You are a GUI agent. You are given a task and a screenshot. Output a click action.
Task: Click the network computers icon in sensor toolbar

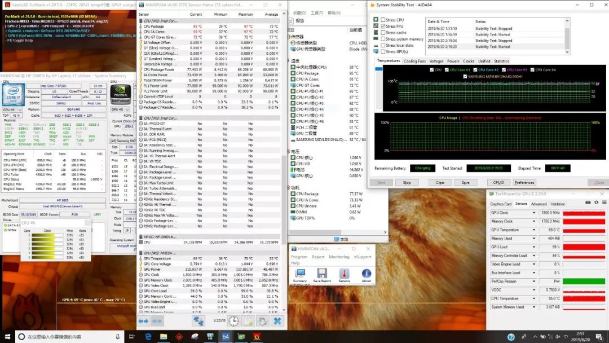pyautogui.click(x=198, y=321)
